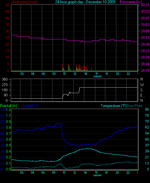Click the 24 hour graph day title
Viewport: 150px width, 183px height.
85,2
